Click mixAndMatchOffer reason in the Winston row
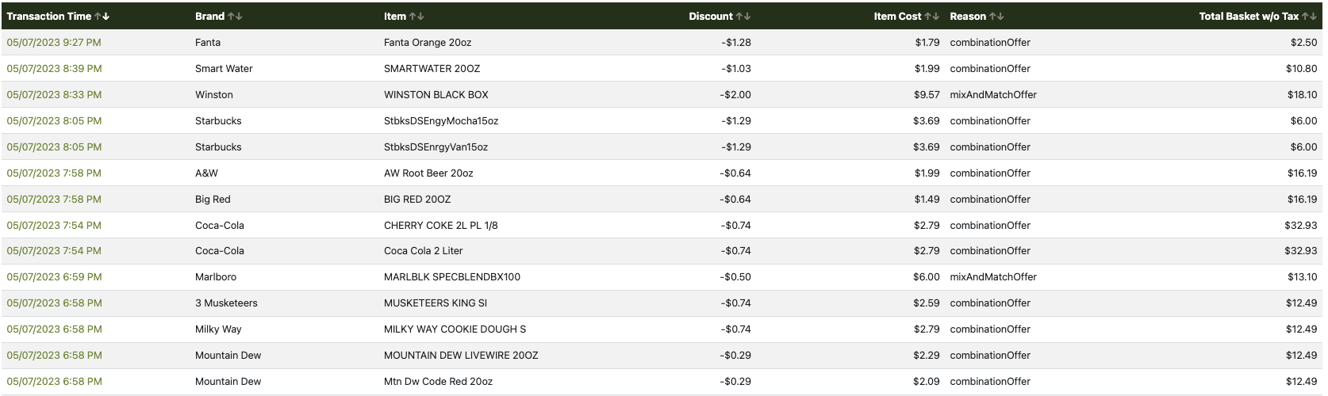The width and height of the screenshot is (1328, 396). (x=993, y=95)
